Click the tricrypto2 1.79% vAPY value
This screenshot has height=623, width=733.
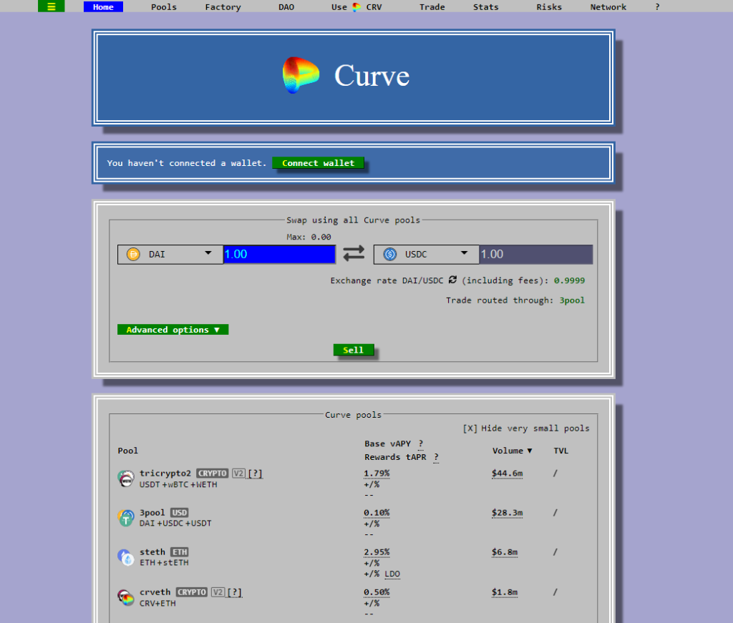pyautogui.click(x=377, y=474)
